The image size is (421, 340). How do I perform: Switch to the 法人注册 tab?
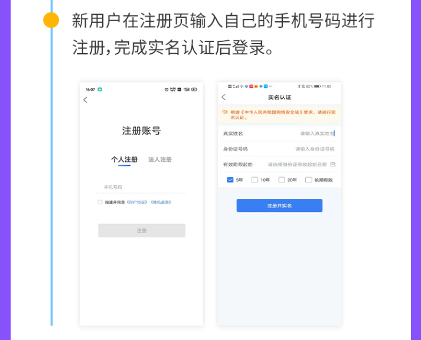click(160, 159)
